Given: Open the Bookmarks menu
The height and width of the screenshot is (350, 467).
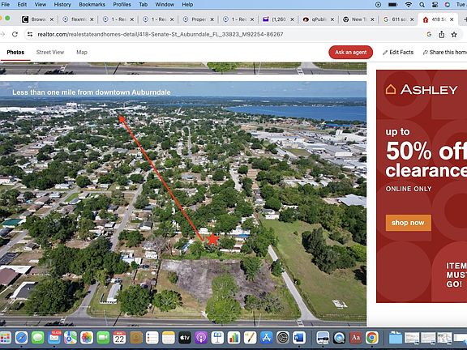Looking at the screenshot, I should pos(92,5).
